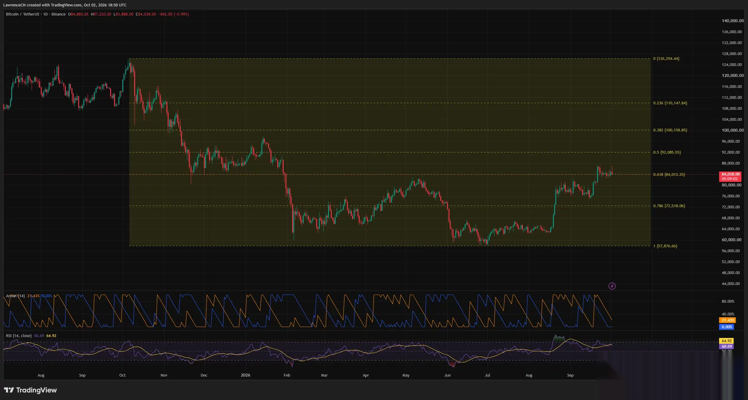Click the purple lightning bolt event icon
Screen dimensions: 748x400
612,286
